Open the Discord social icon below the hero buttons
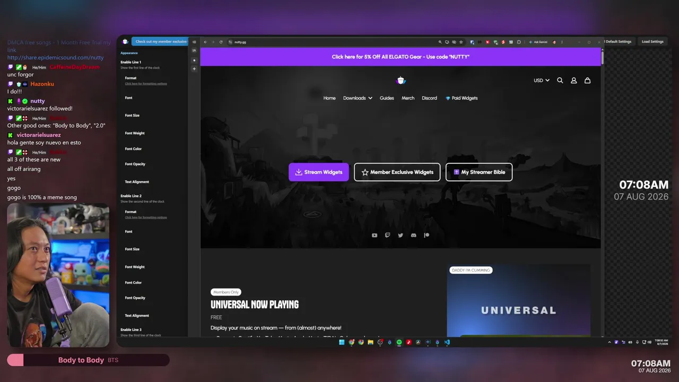The image size is (679, 382). click(x=414, y=236)
